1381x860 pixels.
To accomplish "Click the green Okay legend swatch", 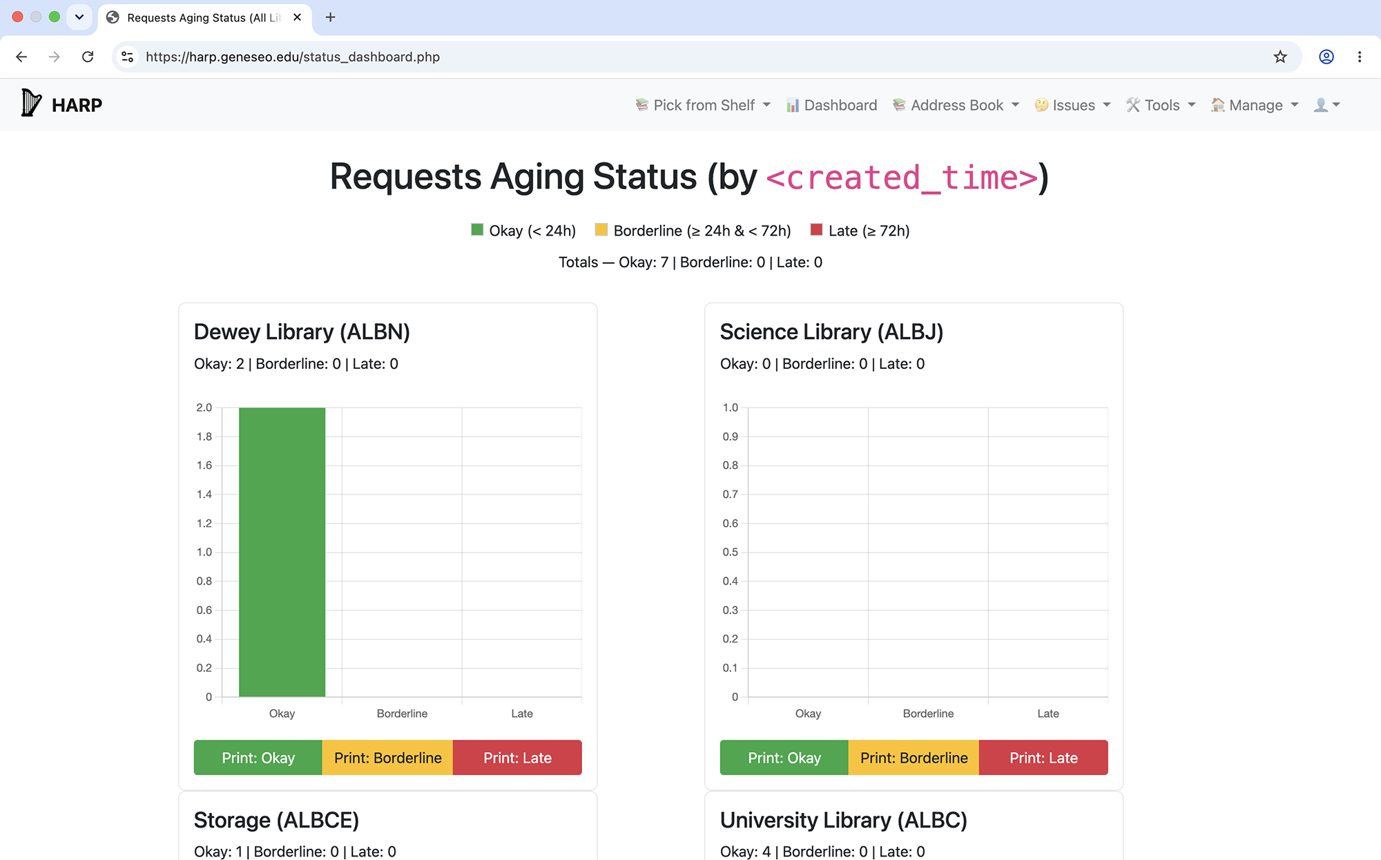I will click(x=477, y=229).
